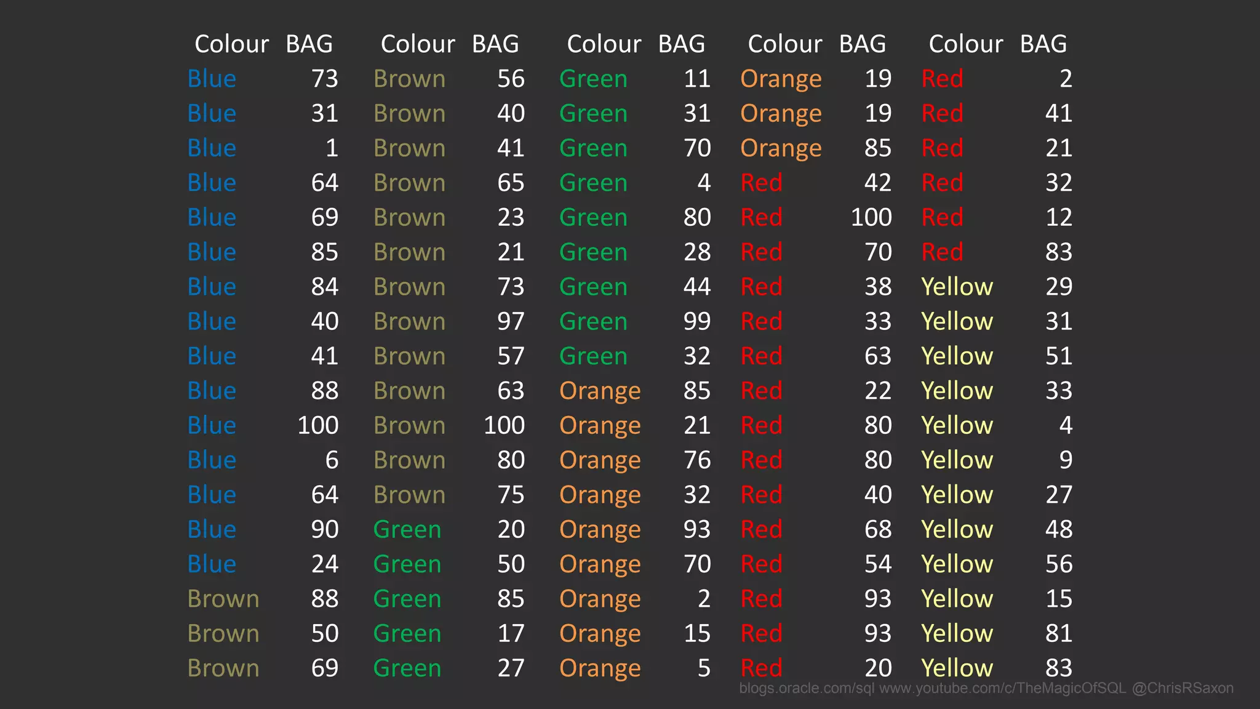The width and height of the screenshot is (1260, 709).
Task: Click the Red label beside value 12
Action: [x=942, y=217]
